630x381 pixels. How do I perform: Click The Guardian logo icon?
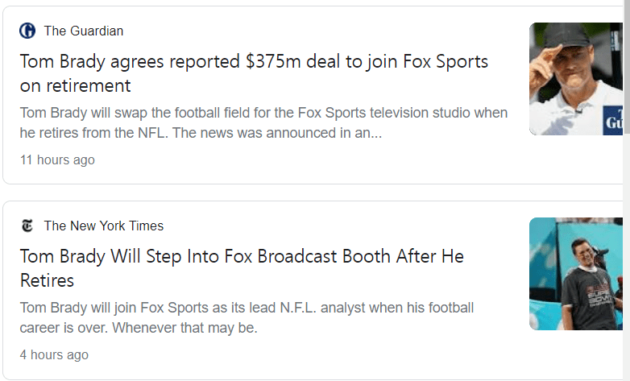[x=27, y=31]
